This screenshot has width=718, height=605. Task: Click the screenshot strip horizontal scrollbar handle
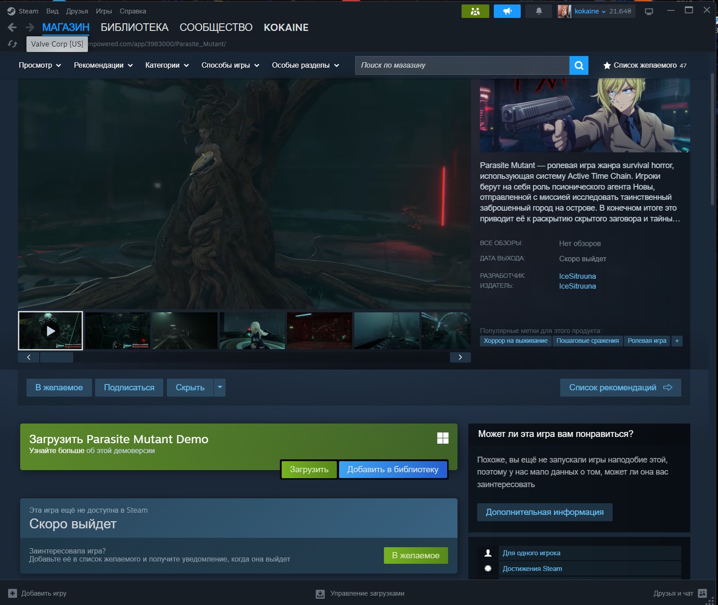[57, 357]
